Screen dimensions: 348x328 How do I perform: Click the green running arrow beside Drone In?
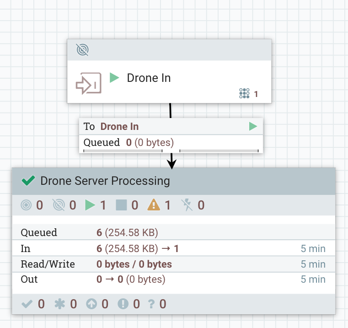point(114,78)
